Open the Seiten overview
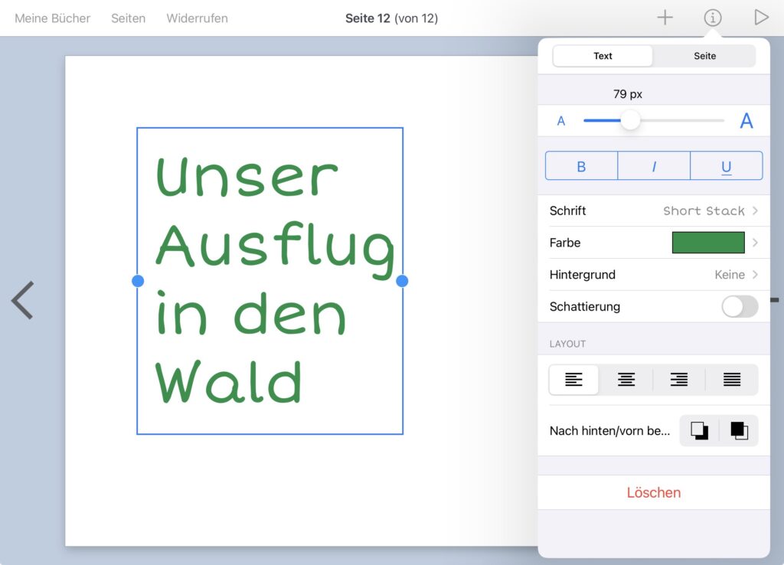784x565 pixels. (x=128, y=18)
